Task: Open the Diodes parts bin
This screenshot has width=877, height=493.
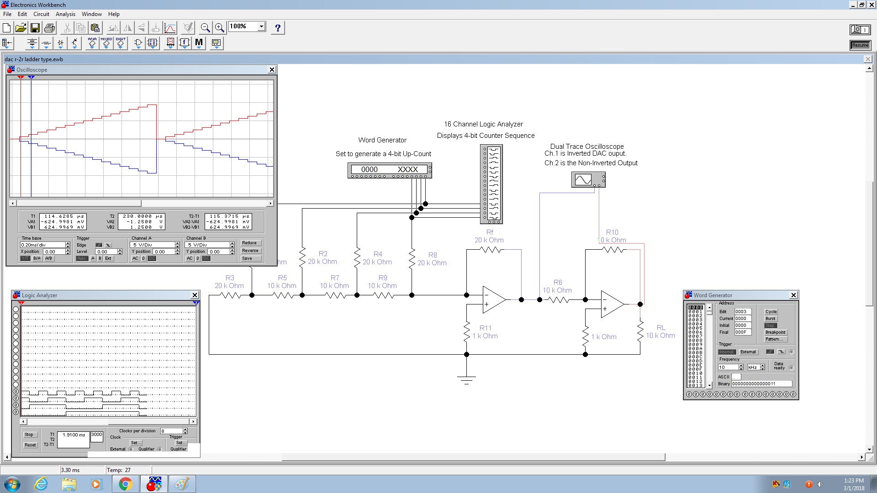Action: pyautogui.click(x=60, y=43)
